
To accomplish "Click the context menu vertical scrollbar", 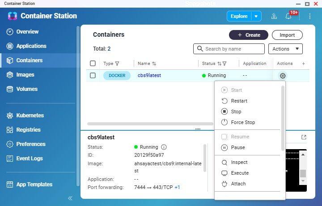I will 283,118.
